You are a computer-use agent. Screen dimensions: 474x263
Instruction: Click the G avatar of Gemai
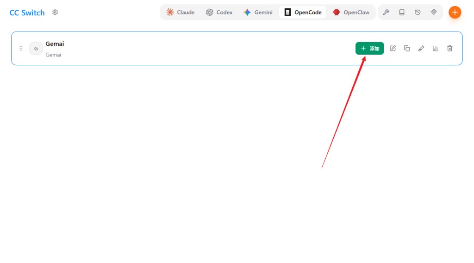pos(36,49)
